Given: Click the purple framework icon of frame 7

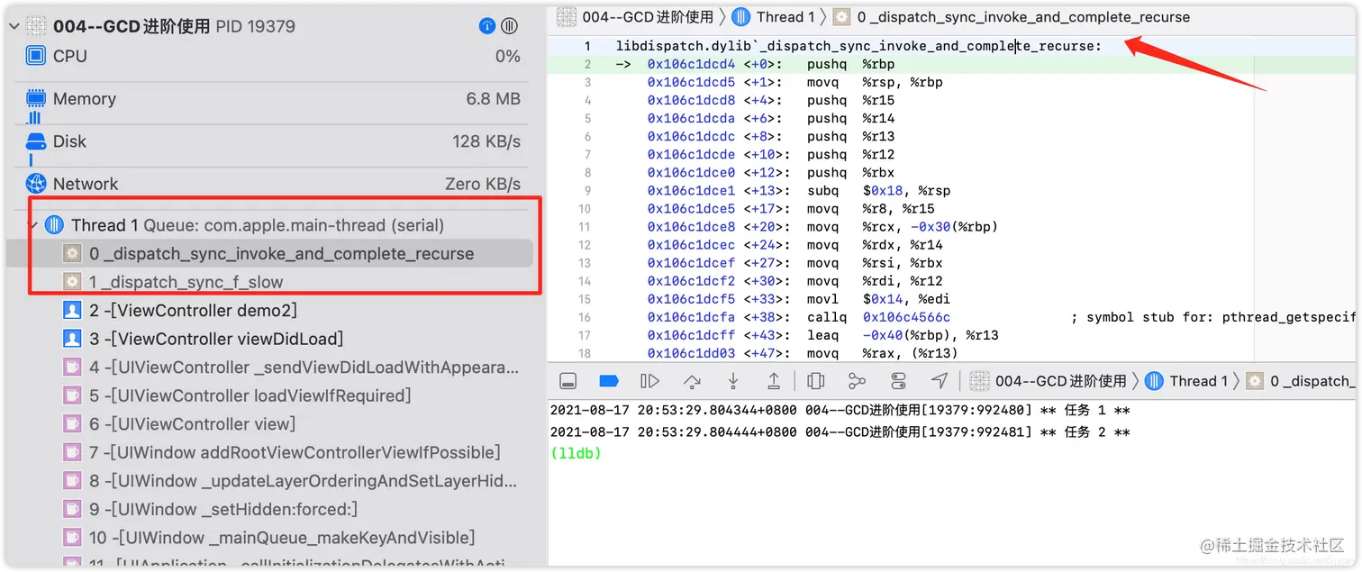Looking at the screenshot, I should pos(72,452).
